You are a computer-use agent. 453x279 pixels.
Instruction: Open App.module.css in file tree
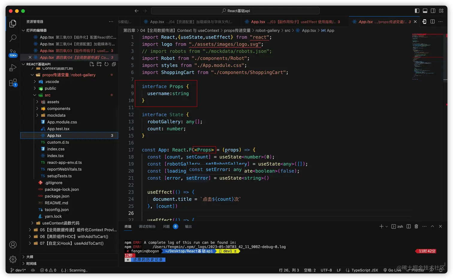(62, 122)
